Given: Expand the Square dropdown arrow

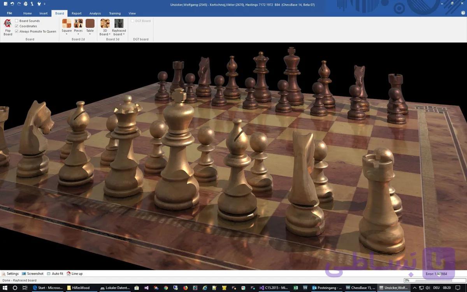Looking at the screenshot, I should click(x=67, y=34).
